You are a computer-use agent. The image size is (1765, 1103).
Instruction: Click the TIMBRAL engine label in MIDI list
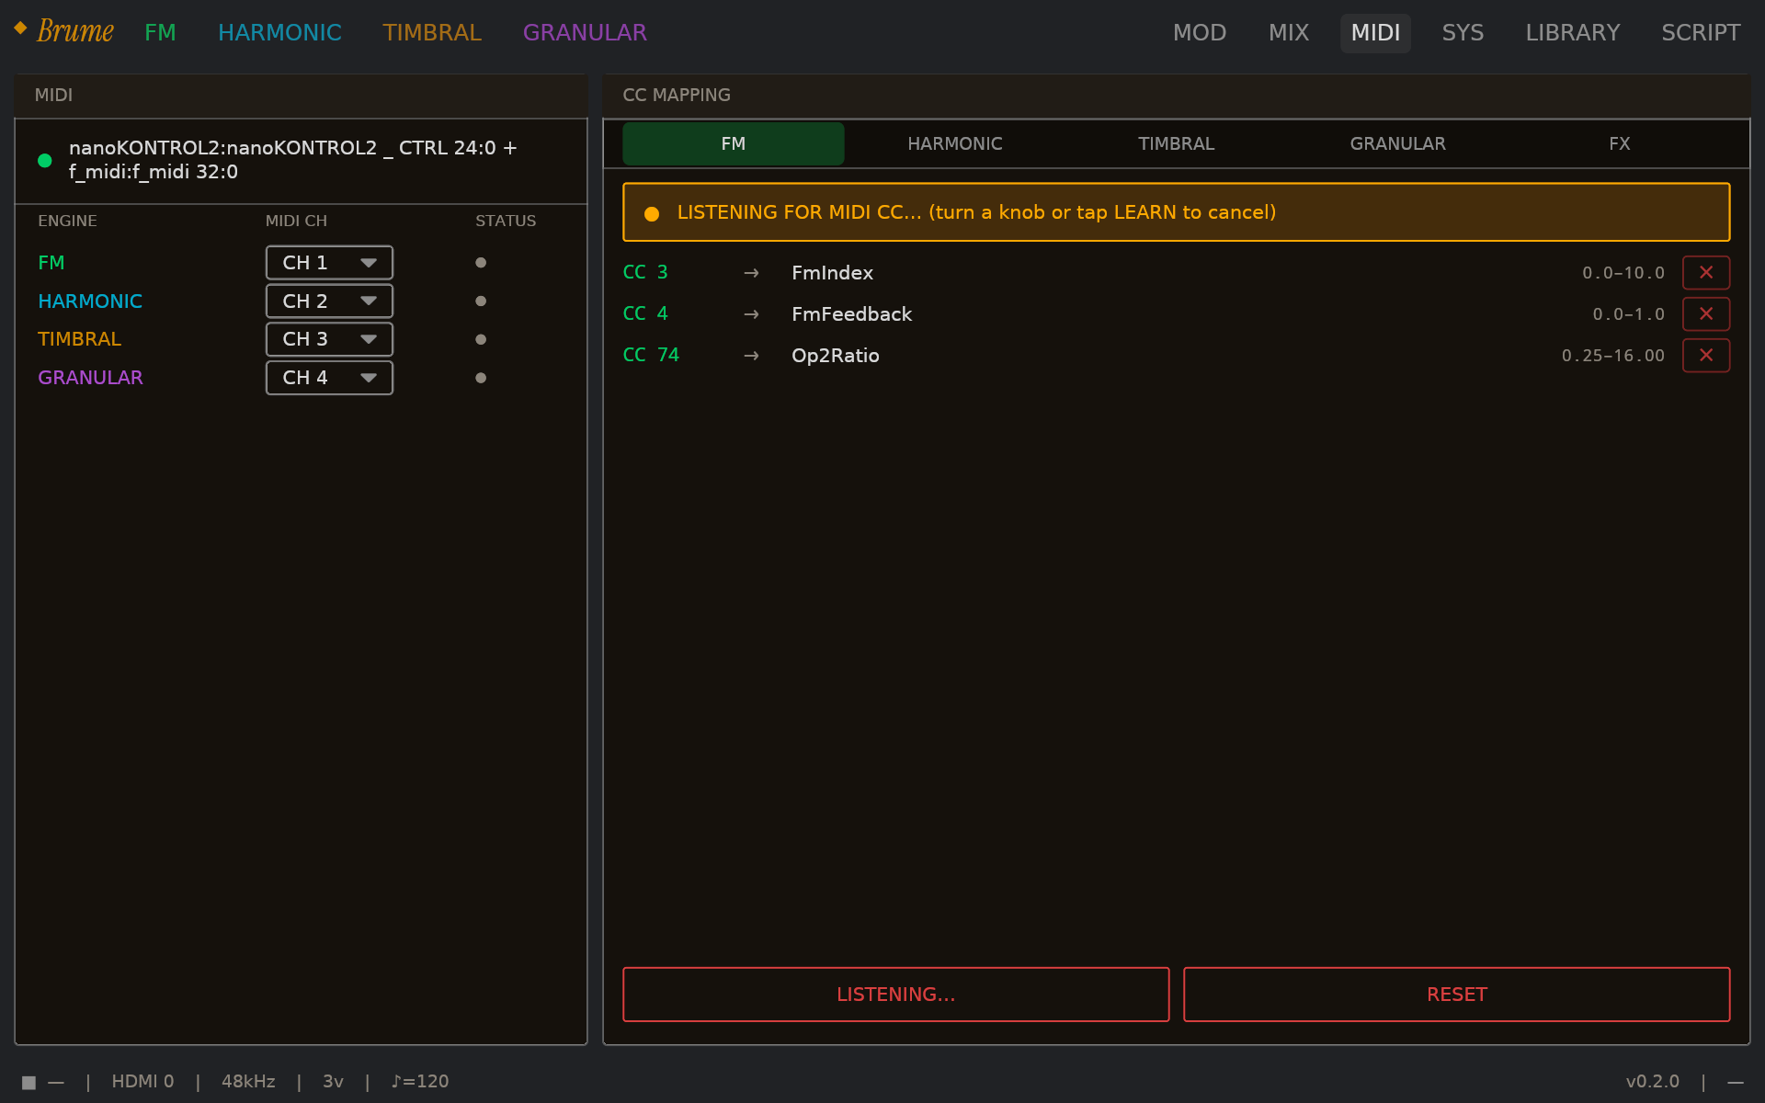[79, 339]
